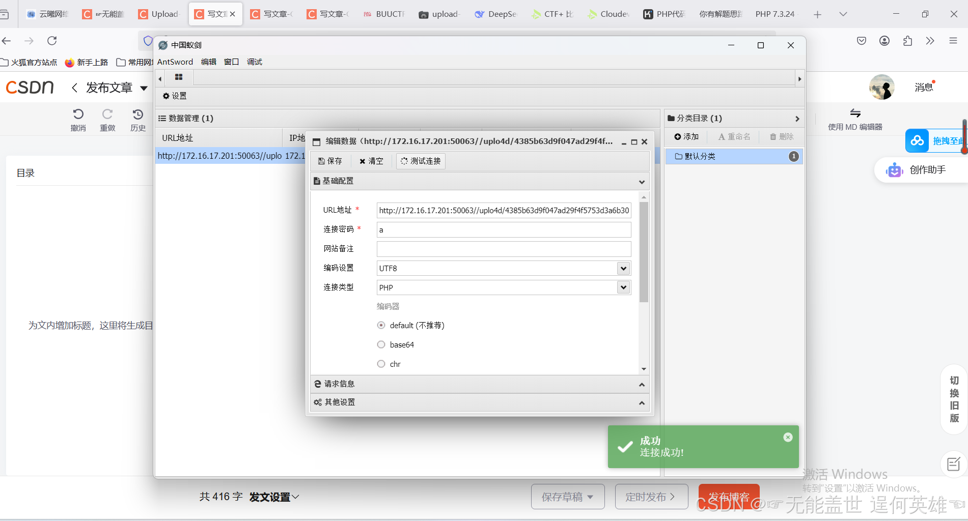Click 重命名 category button

[x=734, y=137]
